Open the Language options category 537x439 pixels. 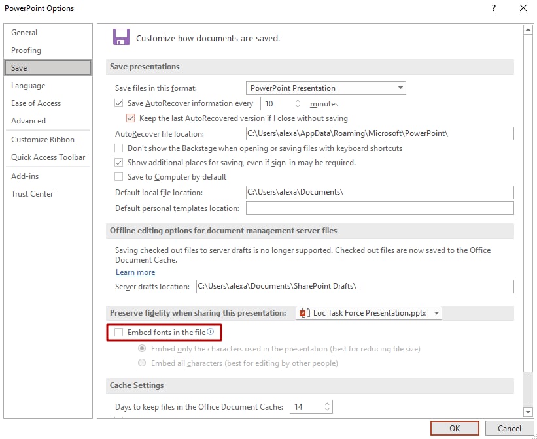(x=48, y=86)
